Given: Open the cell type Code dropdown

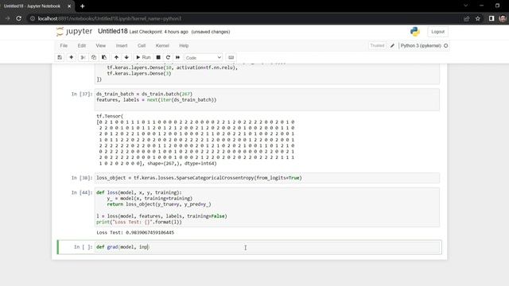Looking at the screenshot, I should (x=204, y=57).
